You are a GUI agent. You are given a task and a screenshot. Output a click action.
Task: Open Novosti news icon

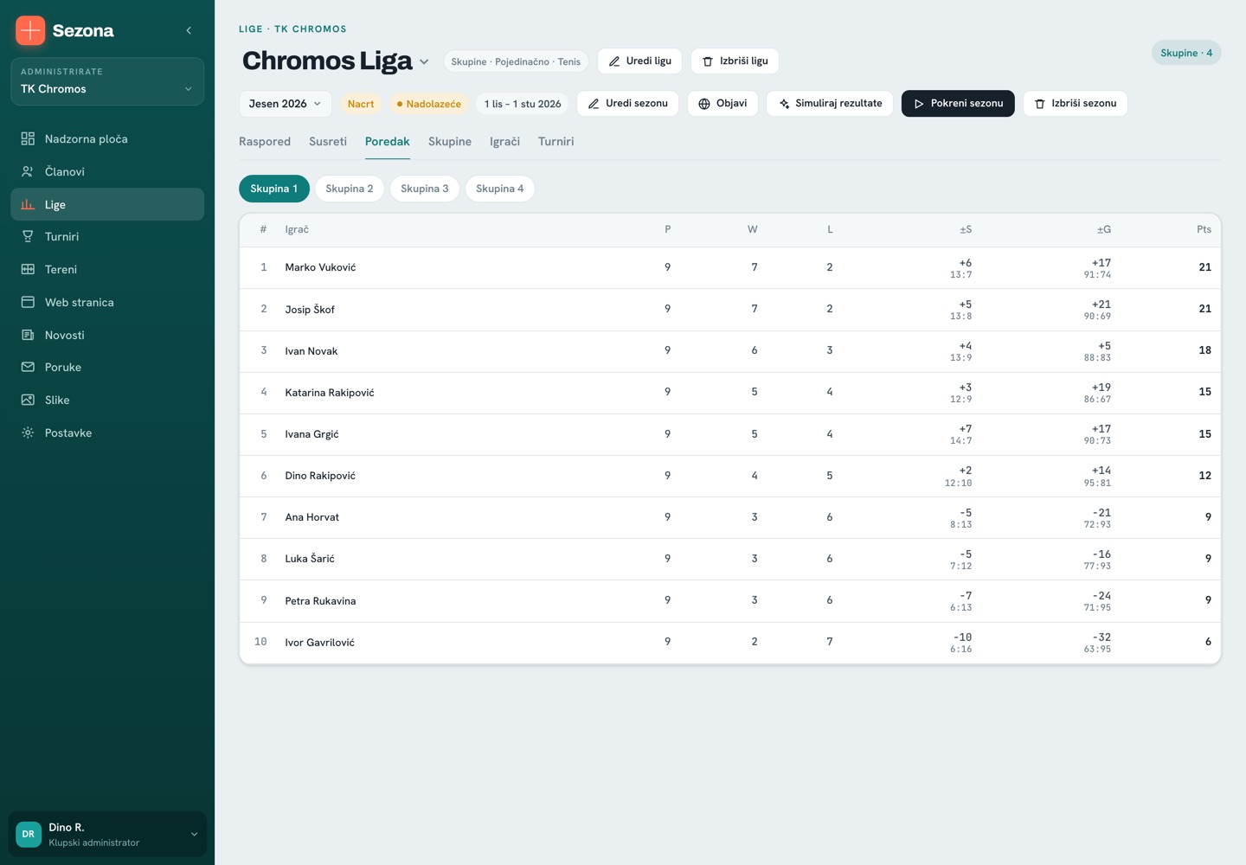28,335
